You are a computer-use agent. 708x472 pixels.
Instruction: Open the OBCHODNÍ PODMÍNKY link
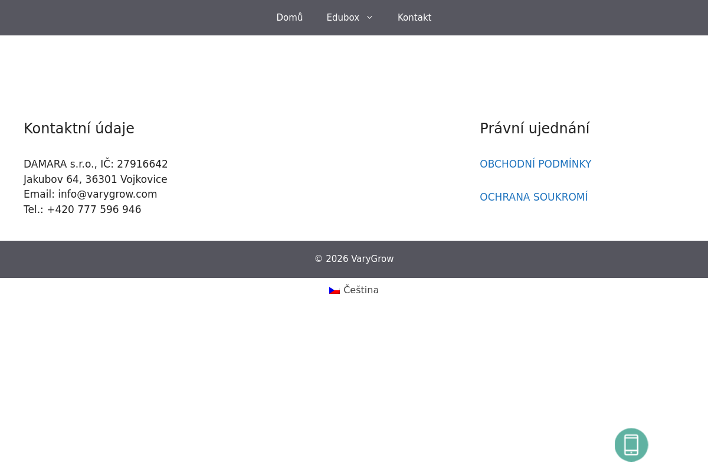point(535,164)
